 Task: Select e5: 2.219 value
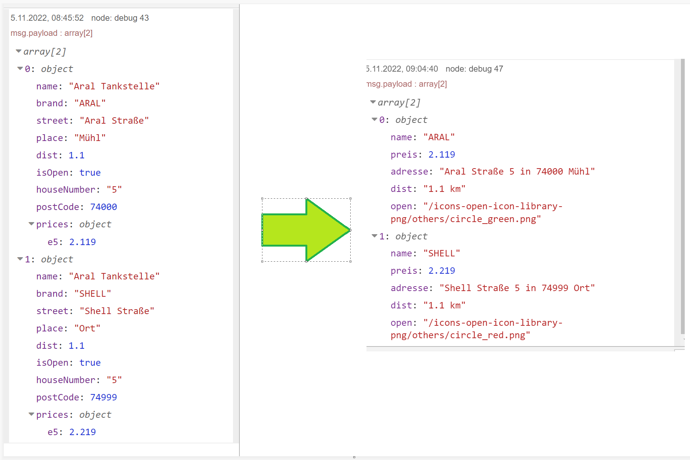(83, 432)
